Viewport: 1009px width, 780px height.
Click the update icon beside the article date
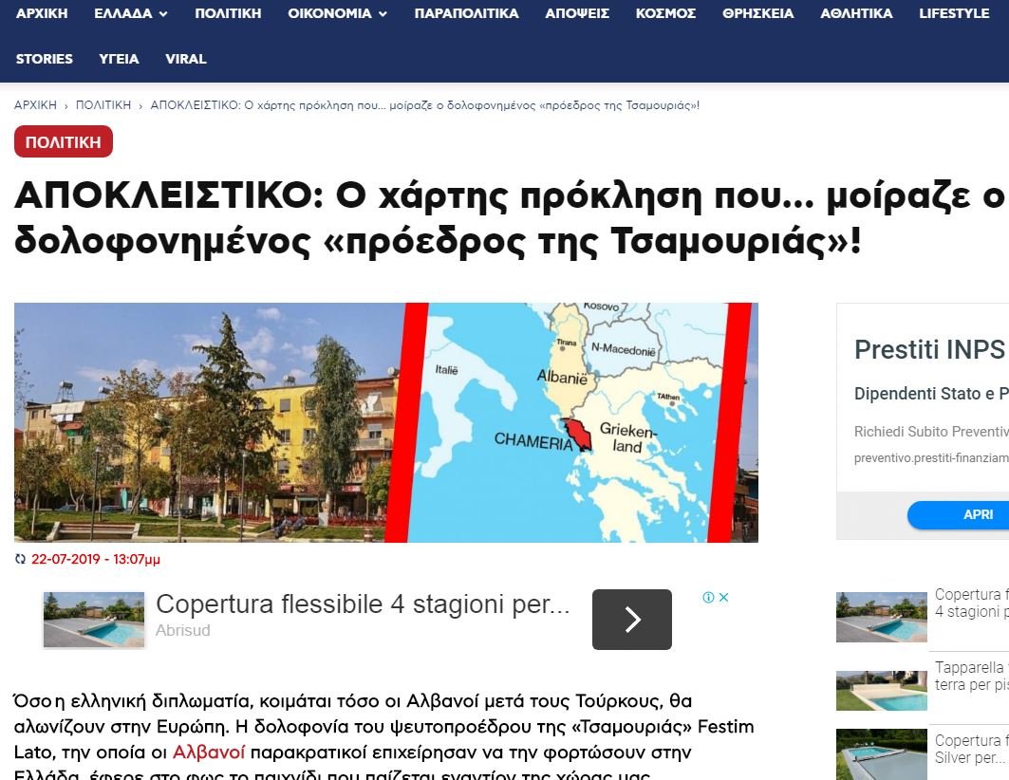tap(21, 559)
